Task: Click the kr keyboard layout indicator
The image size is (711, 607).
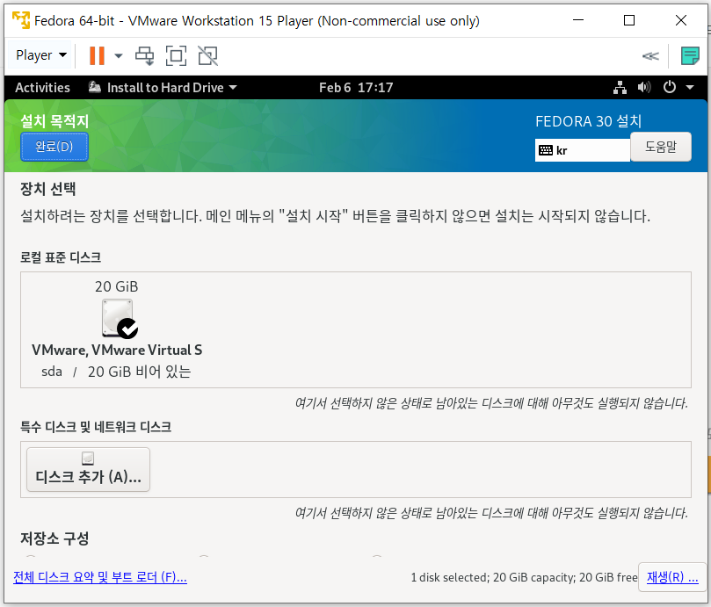Action: [x=582, y=150]
